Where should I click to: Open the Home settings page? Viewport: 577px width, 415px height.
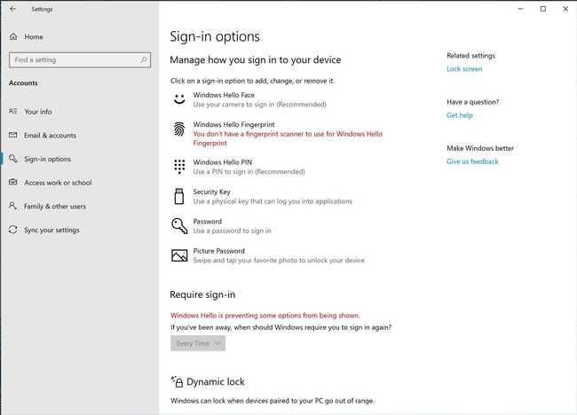coord(34,36)
